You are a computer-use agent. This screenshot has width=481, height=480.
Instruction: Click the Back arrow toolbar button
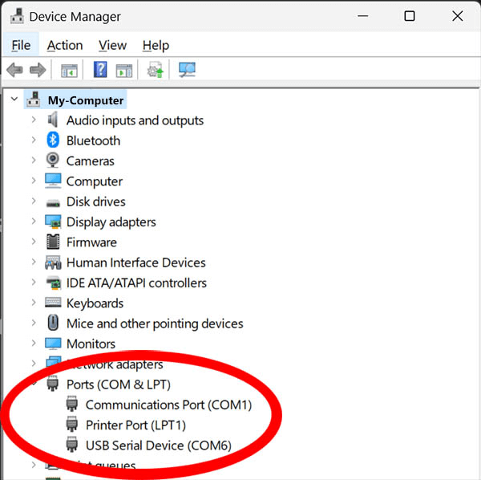pos(14,70)
